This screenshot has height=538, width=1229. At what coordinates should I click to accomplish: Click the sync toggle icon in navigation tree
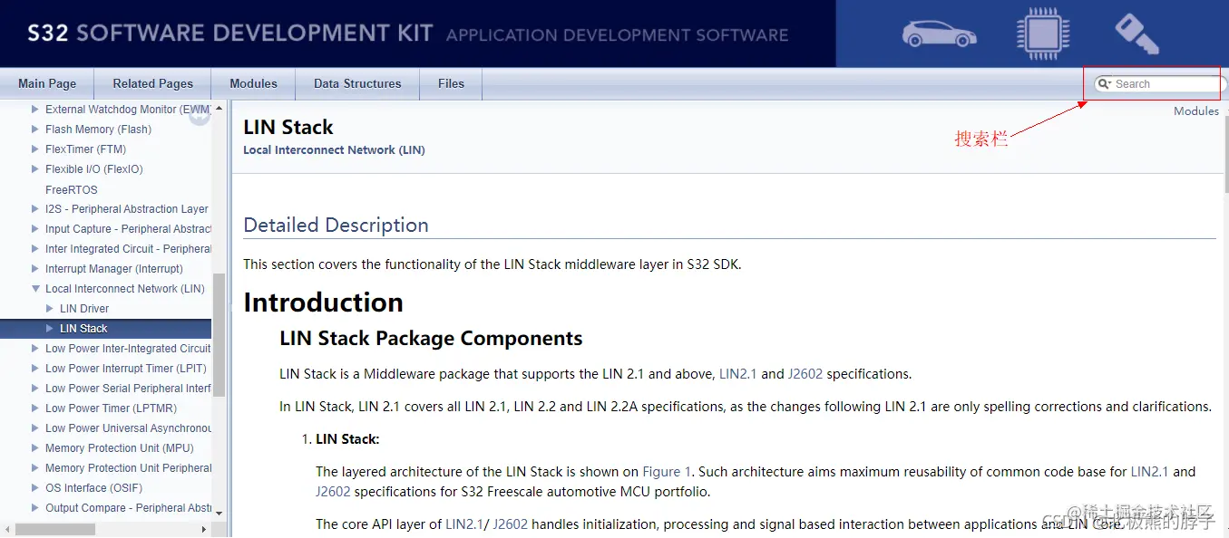point(200,114)
